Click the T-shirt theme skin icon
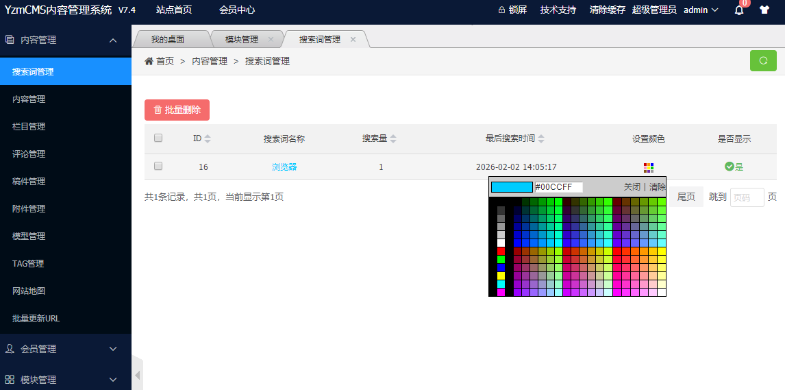785x390 pixels. (x=764, y=10)
